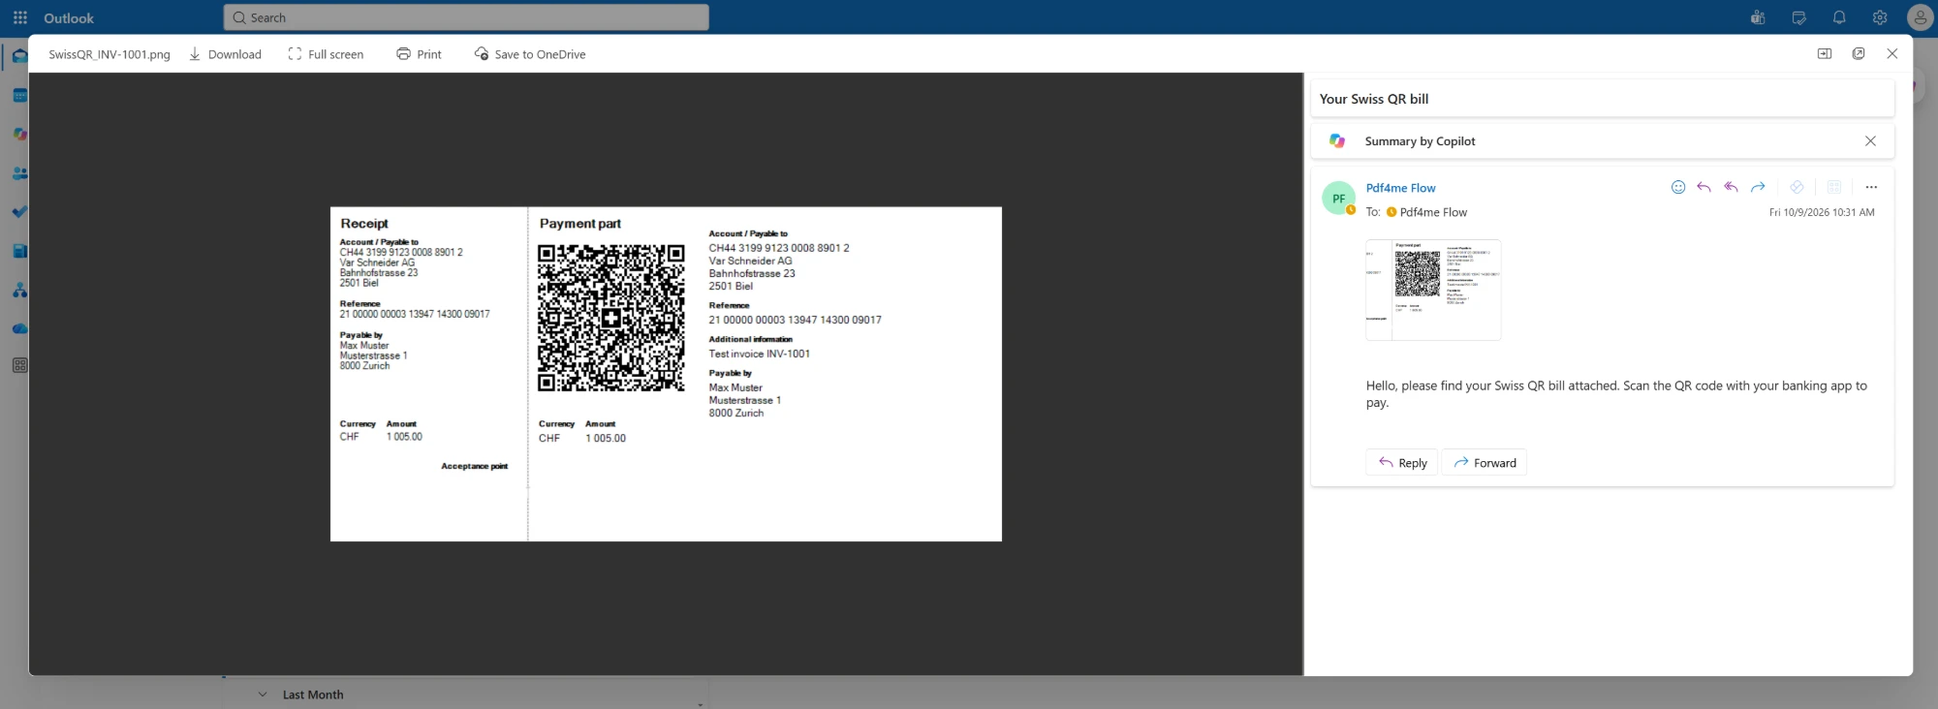Viewport: 1938px width, 709px height.
Task: Close the attachment preview
Action: pyautogui.click(x=1892, y=54)
